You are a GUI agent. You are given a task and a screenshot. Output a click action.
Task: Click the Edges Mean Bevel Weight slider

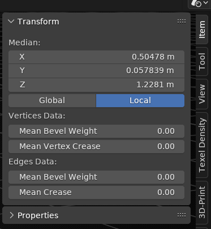tap(96, 177)
